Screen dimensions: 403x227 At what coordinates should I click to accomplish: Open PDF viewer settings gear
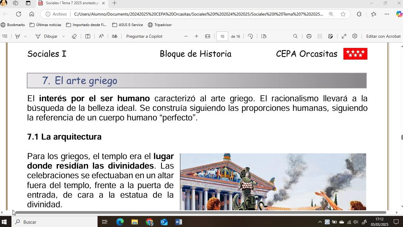click(355, 36)
